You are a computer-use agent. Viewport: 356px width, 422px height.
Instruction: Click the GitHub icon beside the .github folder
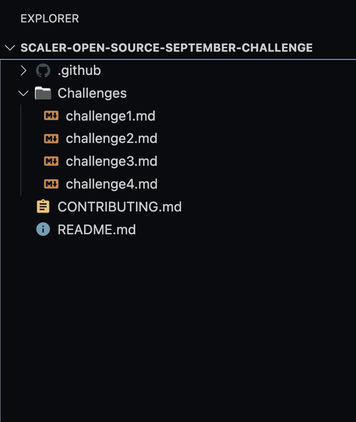coord(42,70)
